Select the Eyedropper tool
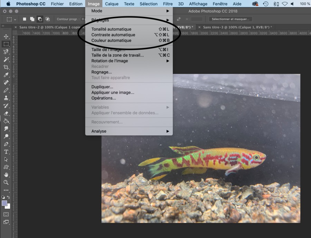Screen dimensions: 311x238 coord(6,75)
